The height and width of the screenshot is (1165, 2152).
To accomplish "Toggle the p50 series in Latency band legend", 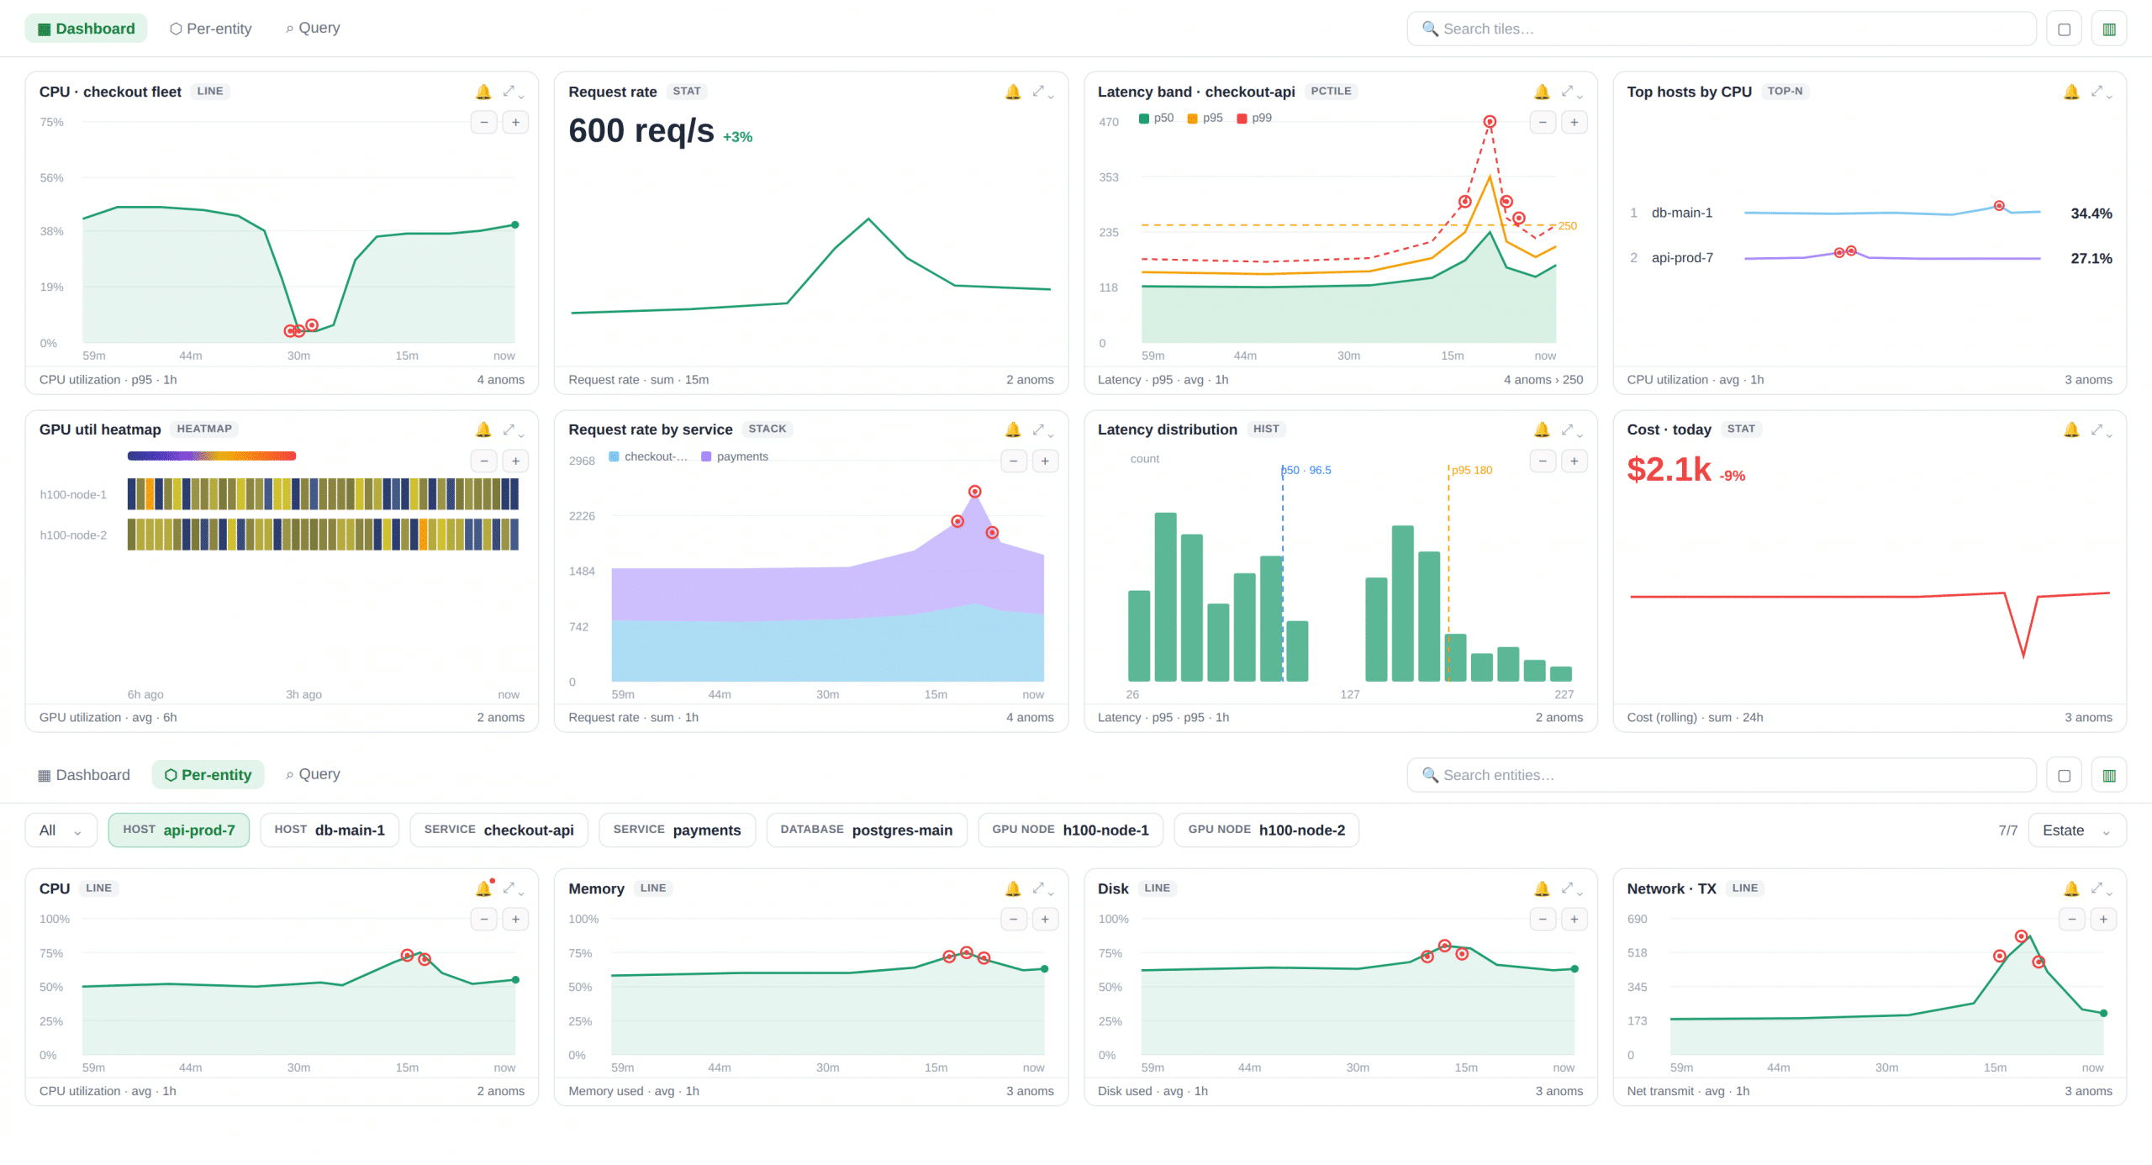I will click(x=1157, y=118).
